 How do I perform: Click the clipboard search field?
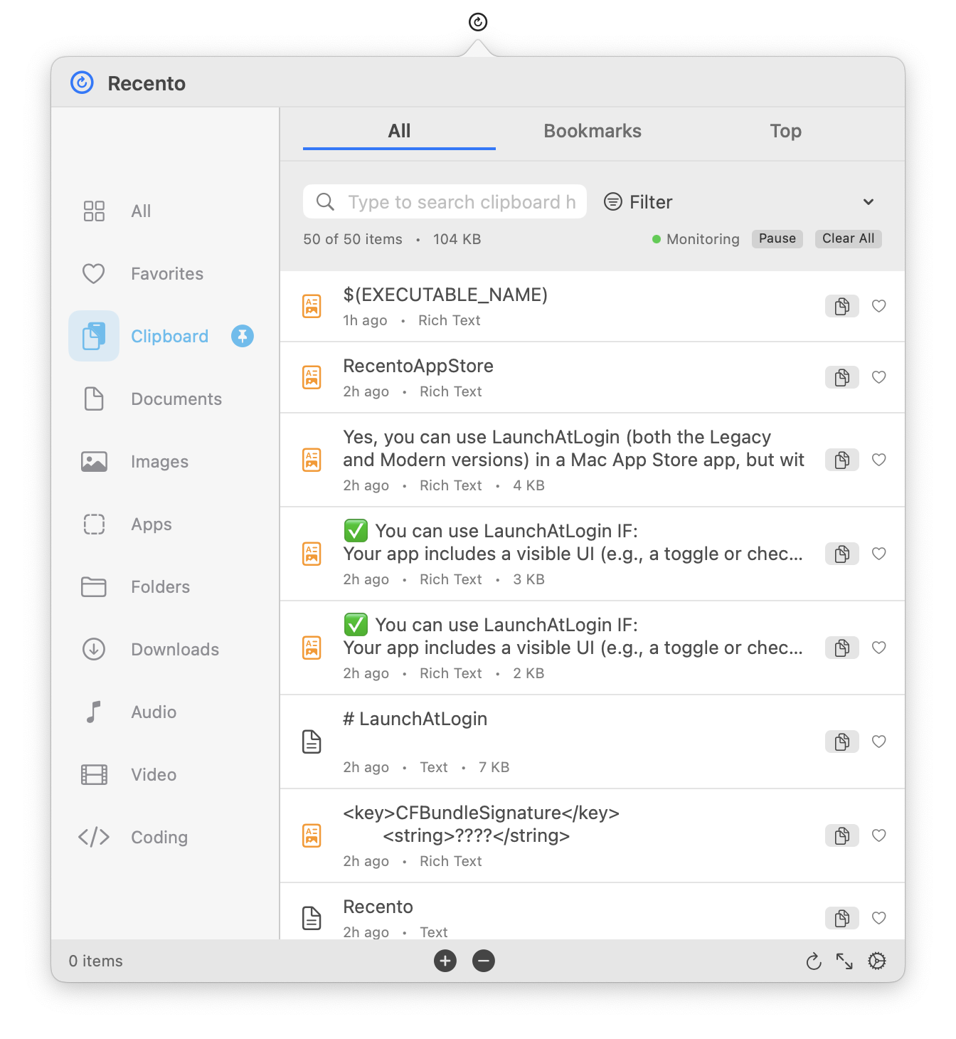tap(444, 201)
